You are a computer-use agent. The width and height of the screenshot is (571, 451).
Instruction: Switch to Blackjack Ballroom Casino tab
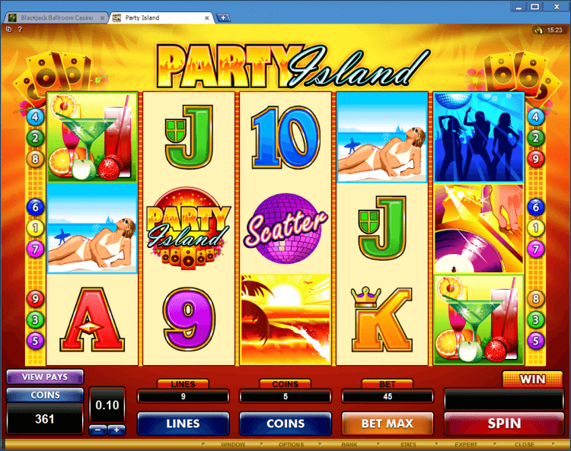(x=56, y=17)
